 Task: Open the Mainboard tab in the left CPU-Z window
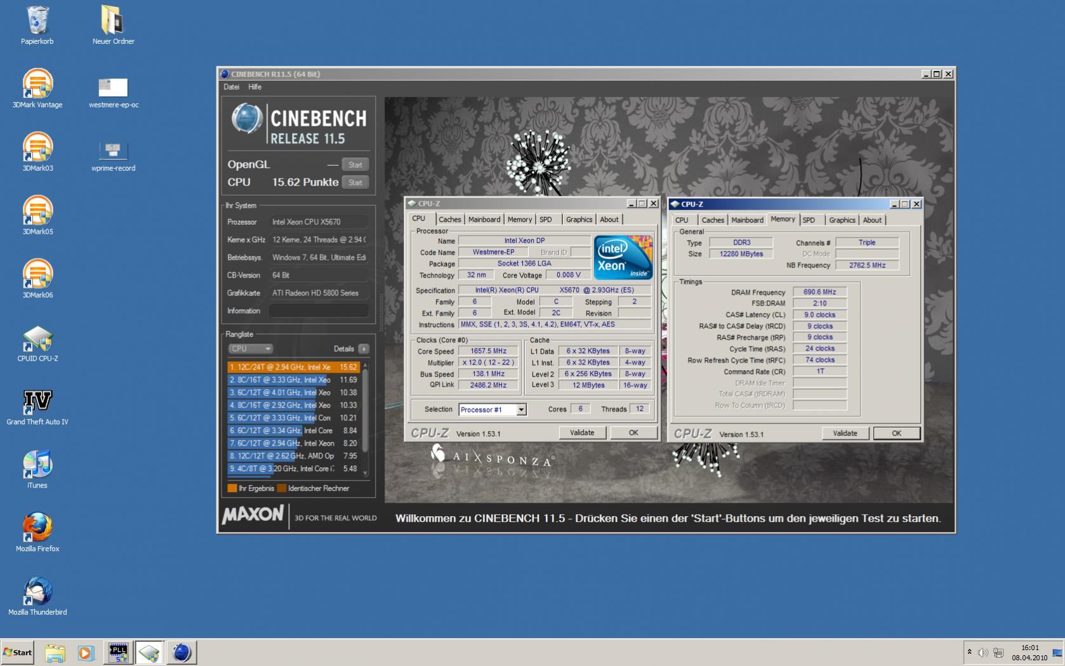click(x=484, y=220)
